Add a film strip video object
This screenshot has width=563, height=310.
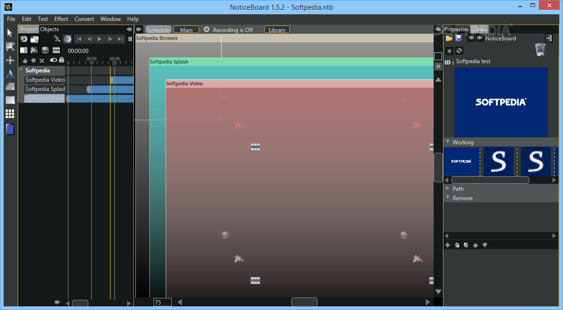pos(56,50)
